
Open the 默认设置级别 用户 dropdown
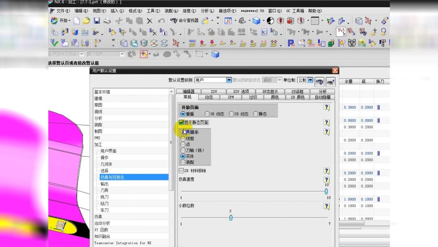pos(228,80)
